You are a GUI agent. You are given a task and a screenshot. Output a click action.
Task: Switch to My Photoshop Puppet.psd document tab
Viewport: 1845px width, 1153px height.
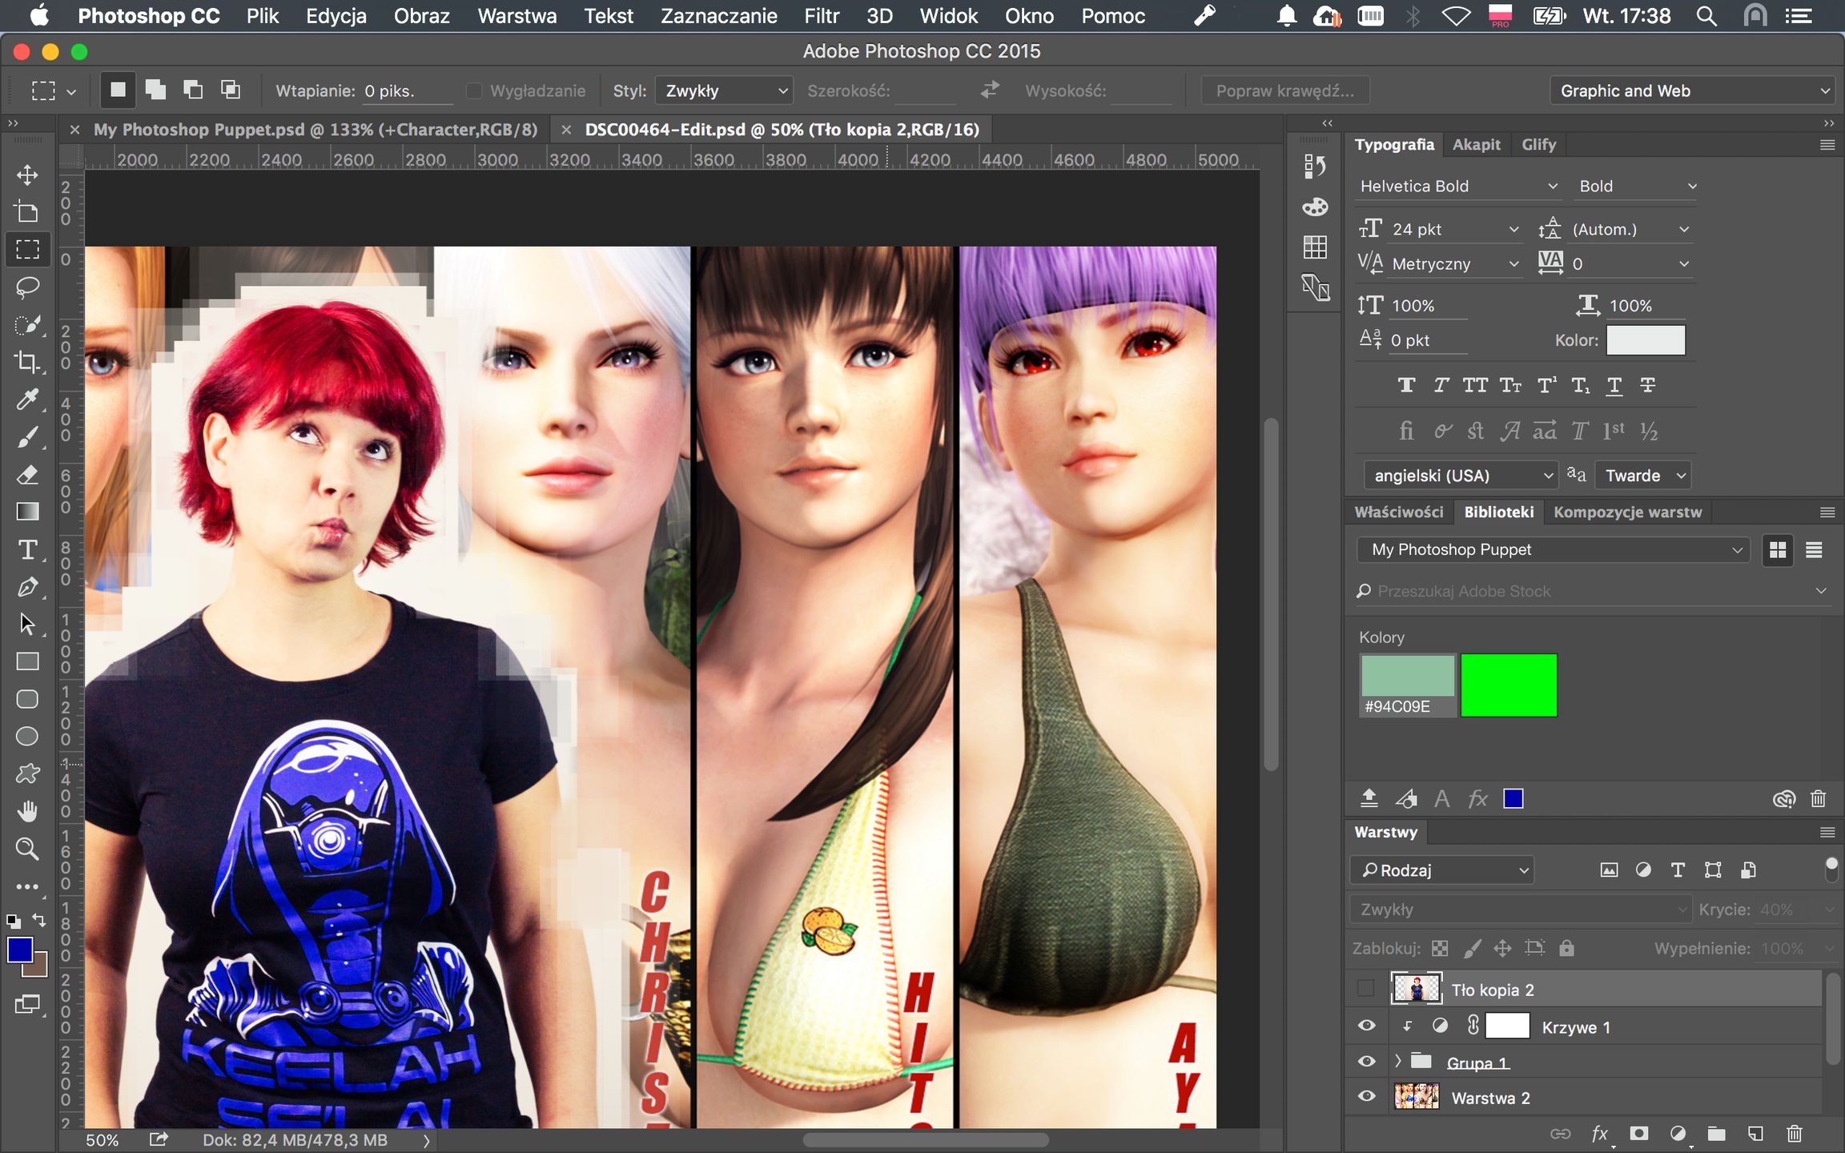[315, 130]
